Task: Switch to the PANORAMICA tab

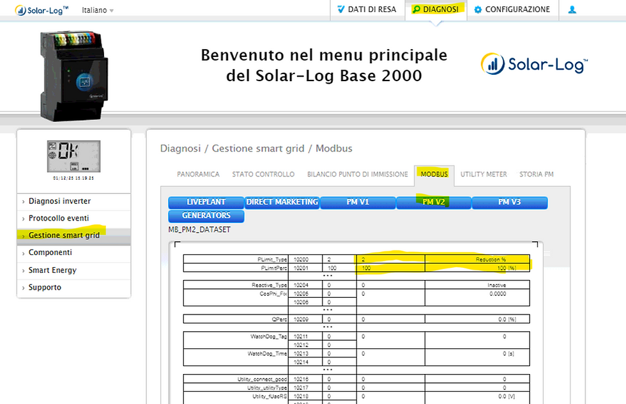Action: coord(198,175)
